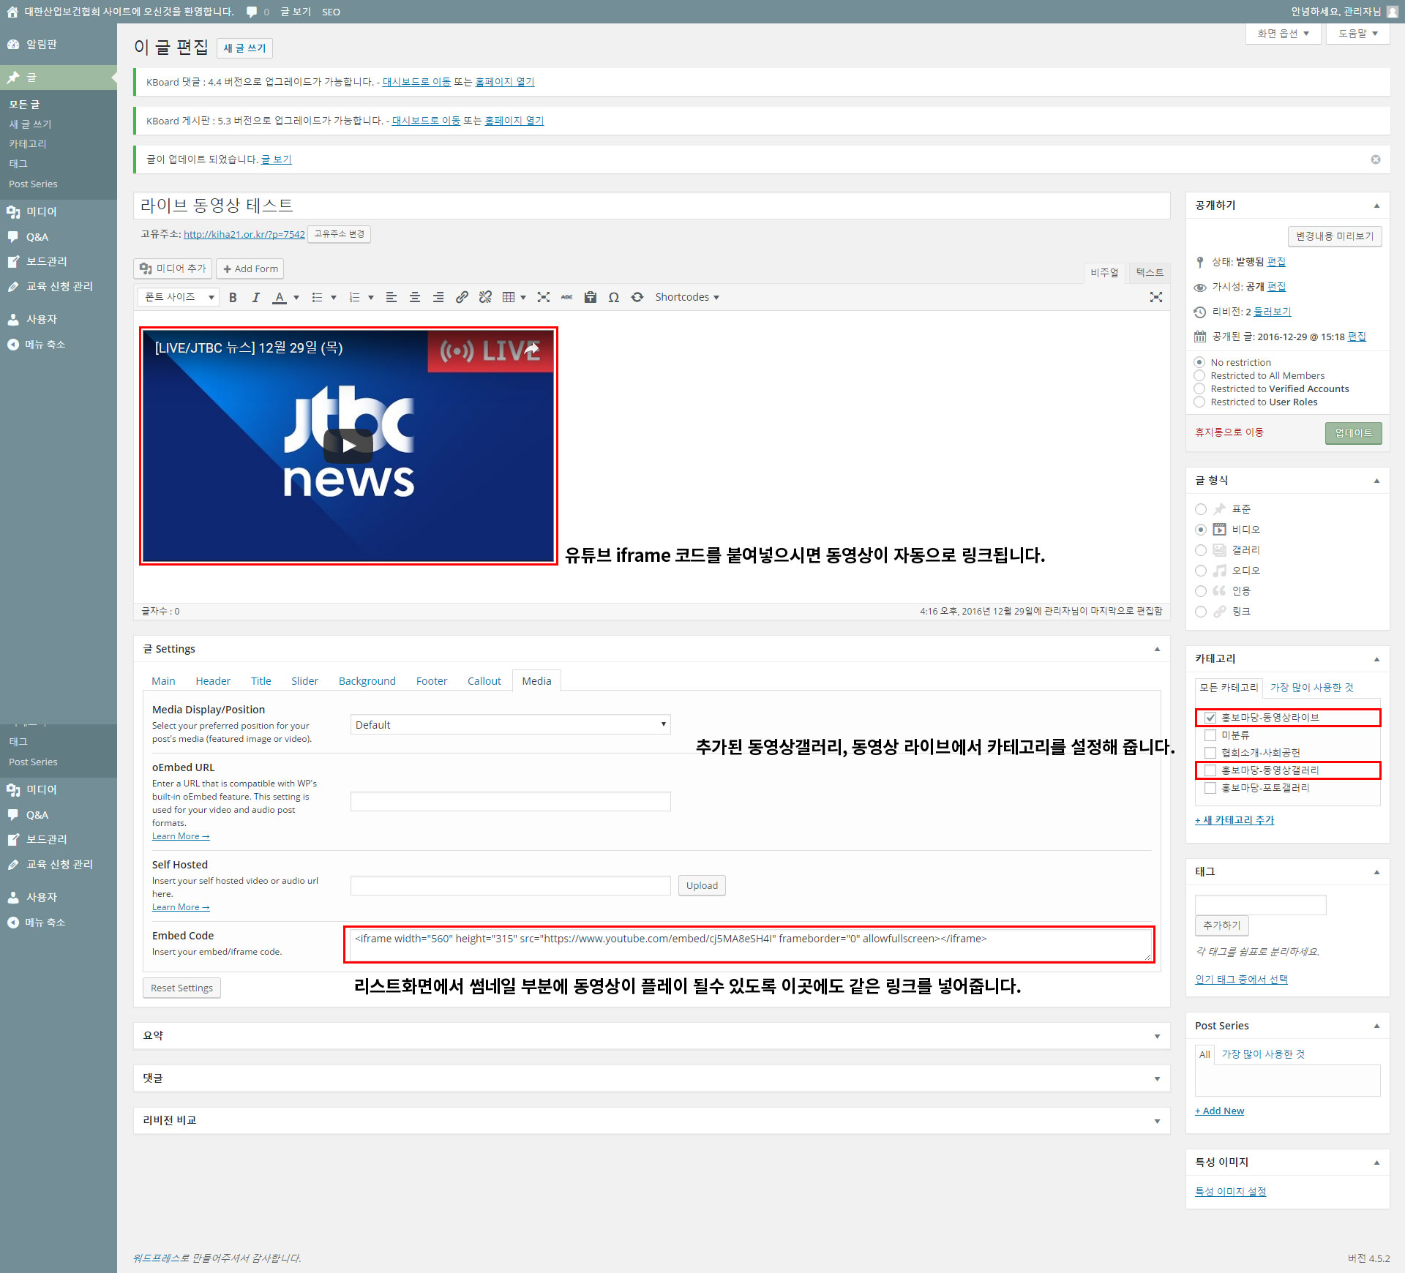Screen dimensions: 1405x1273
Task: Open the 화면 옵션 screen options dropdown
Action: click(1284, 34)
